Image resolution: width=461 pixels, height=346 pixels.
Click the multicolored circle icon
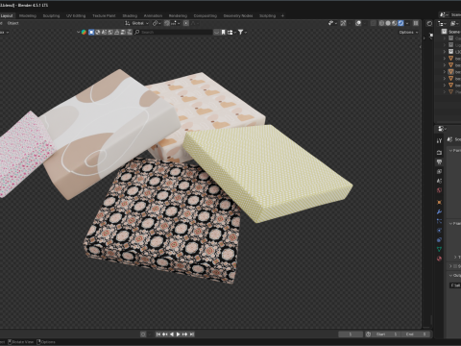click(x=84, y=32)
